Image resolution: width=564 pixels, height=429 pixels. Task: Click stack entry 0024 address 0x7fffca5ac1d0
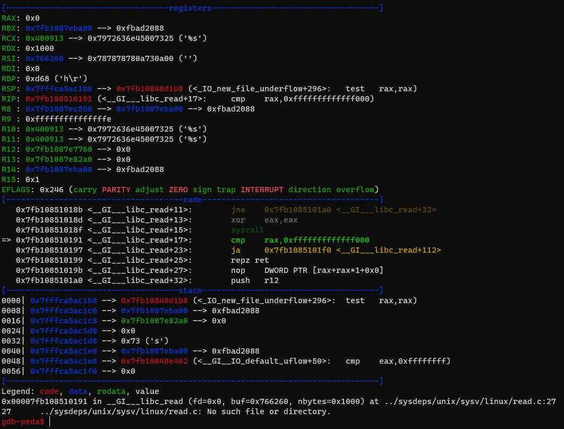pyautogui.click(x=63, y=330)
